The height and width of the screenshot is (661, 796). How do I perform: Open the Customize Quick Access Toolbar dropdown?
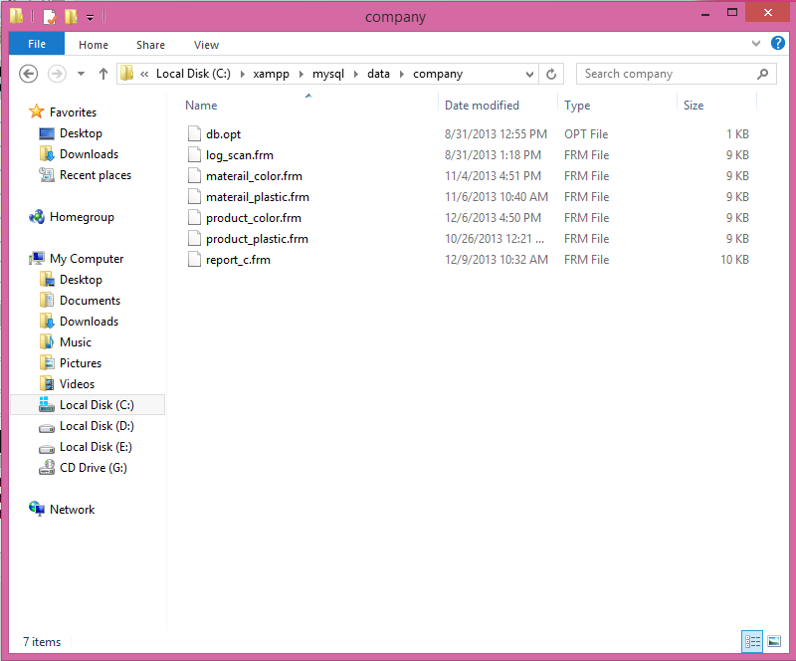coord(90,18)
